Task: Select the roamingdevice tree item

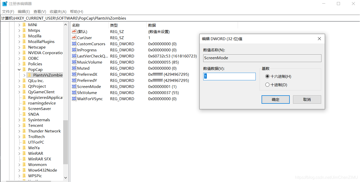Action: point(42,103)
